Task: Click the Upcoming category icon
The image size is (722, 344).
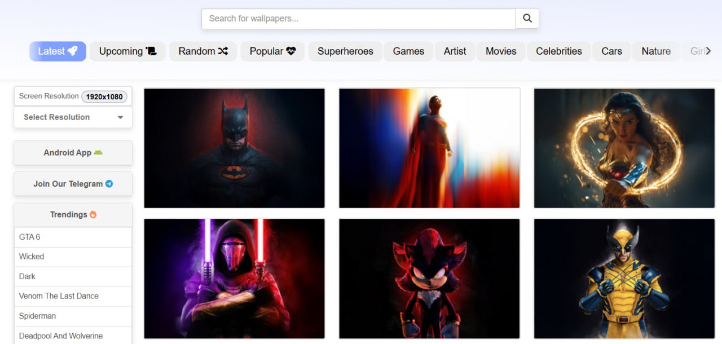Action: click(x=151, y=51)
